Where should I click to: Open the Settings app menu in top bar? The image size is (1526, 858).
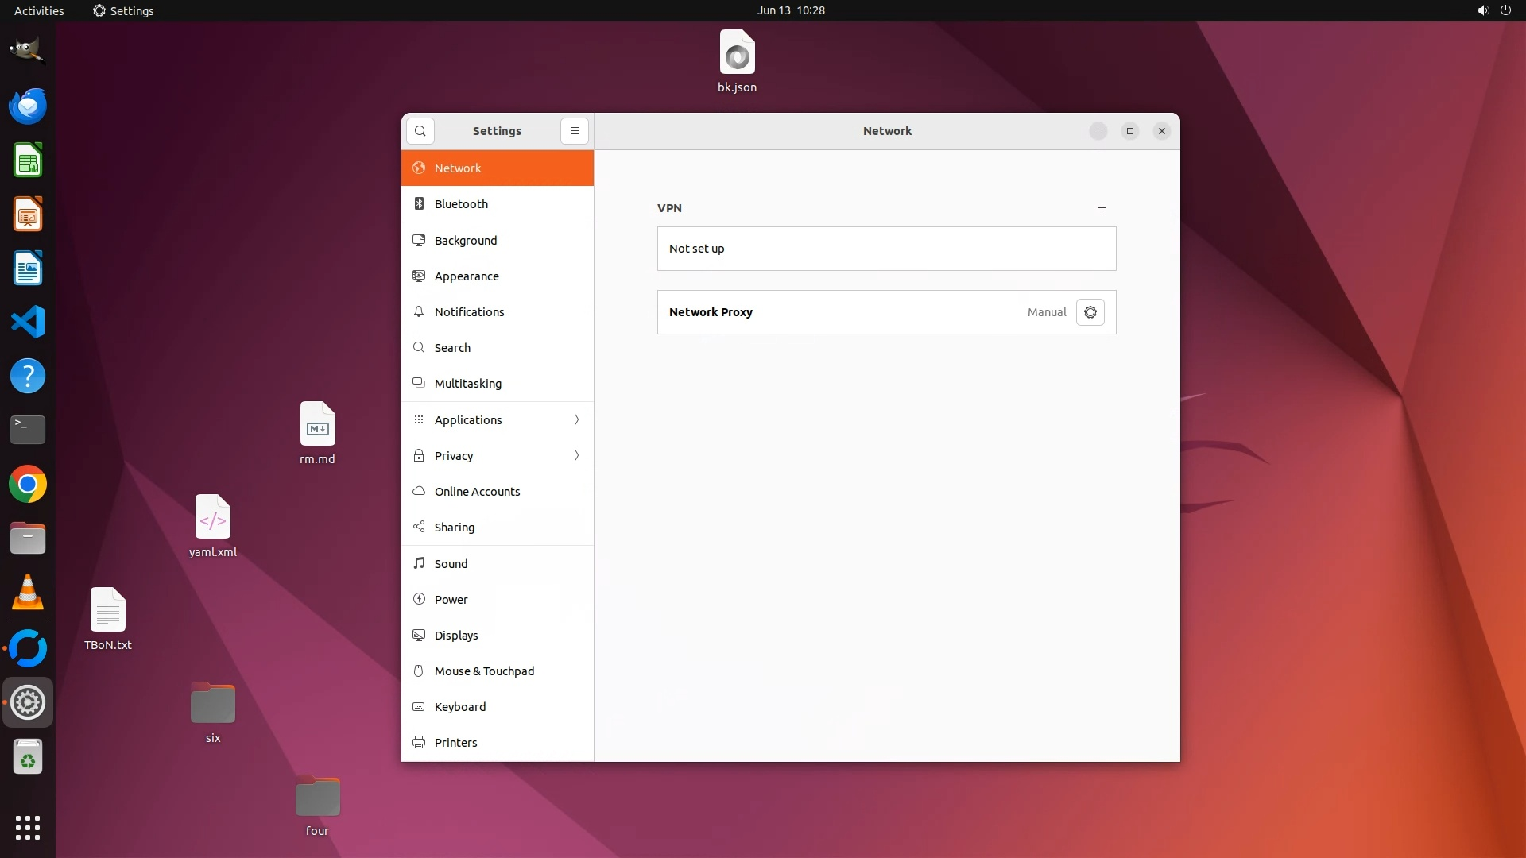pos(123,10)
